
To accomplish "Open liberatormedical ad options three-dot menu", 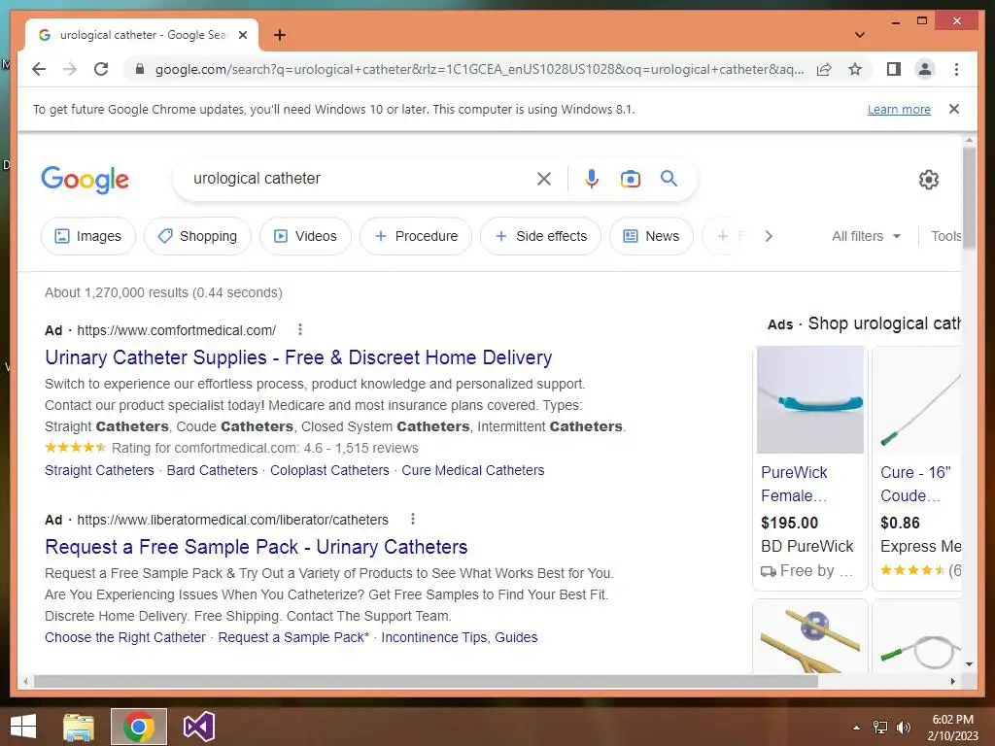I will (x=412, y=519).
